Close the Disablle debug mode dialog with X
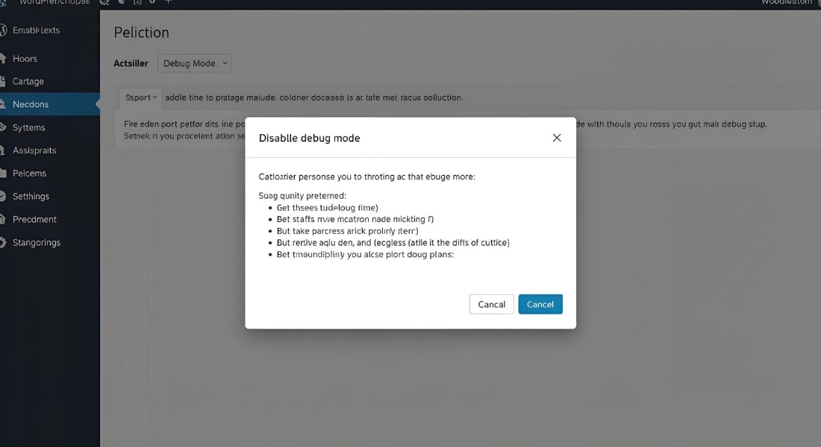 pyautogui.click(x=557, y=138)
